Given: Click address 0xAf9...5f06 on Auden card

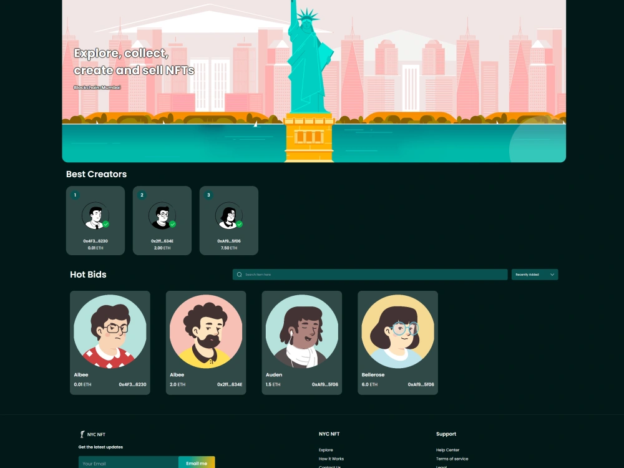Looking at the screenshot, I should click(x=325, y=384).
